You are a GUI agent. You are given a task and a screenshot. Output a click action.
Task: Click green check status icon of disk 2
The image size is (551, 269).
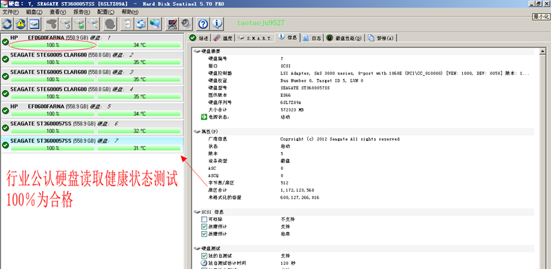[6, 59]
